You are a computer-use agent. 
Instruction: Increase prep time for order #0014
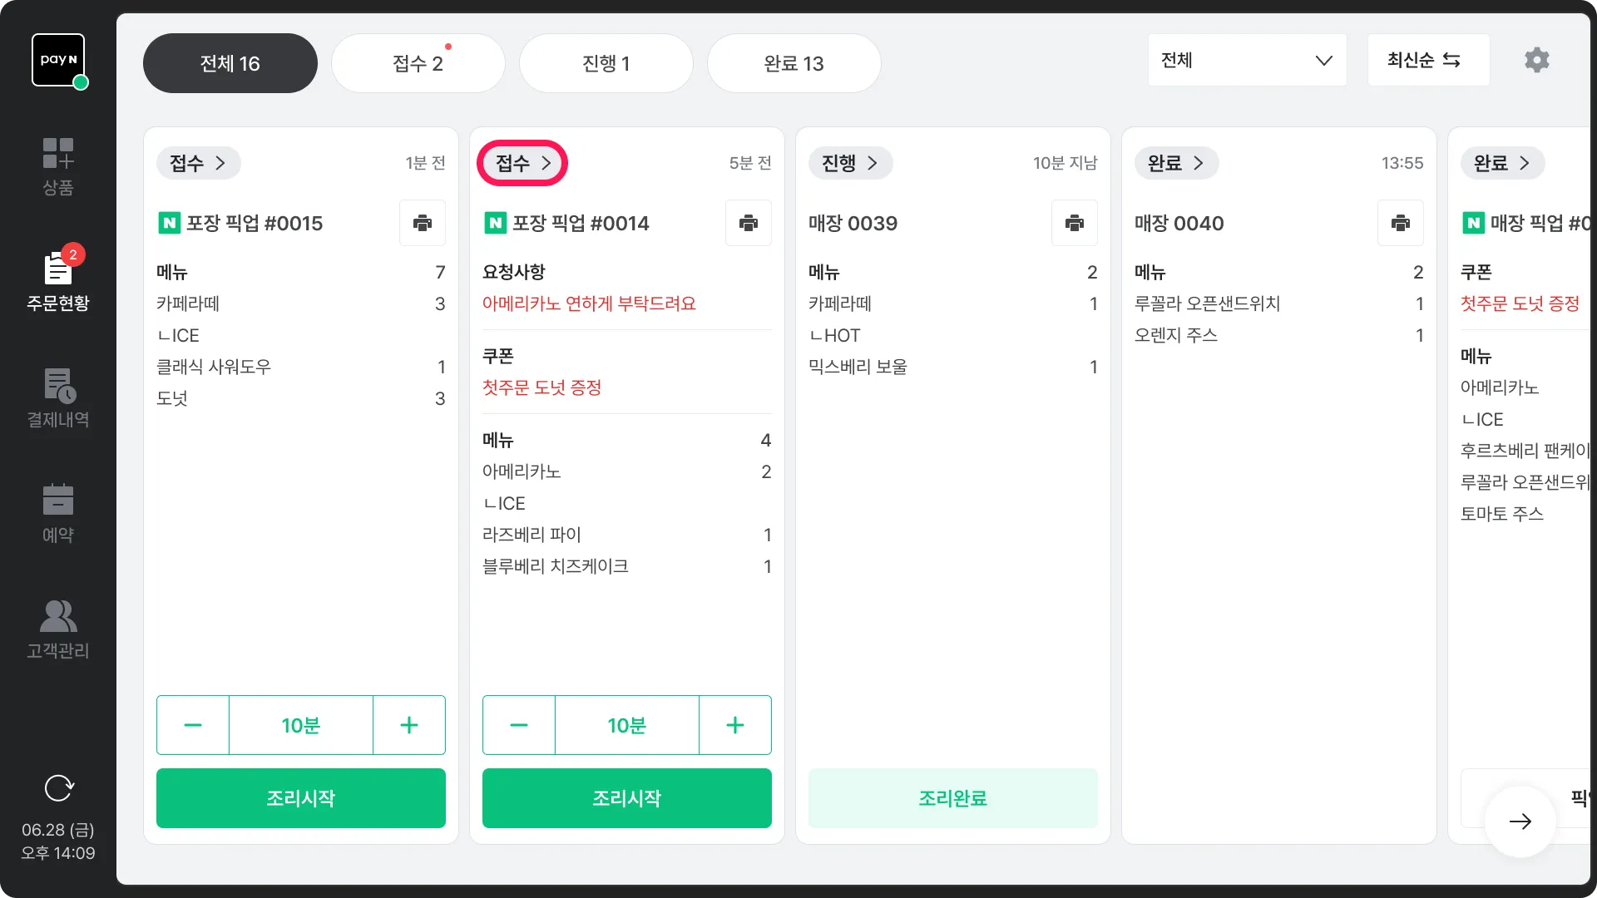735,725
